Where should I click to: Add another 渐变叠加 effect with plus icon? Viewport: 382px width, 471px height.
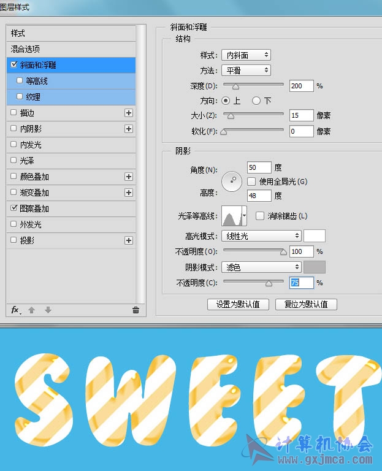(129, 193)
